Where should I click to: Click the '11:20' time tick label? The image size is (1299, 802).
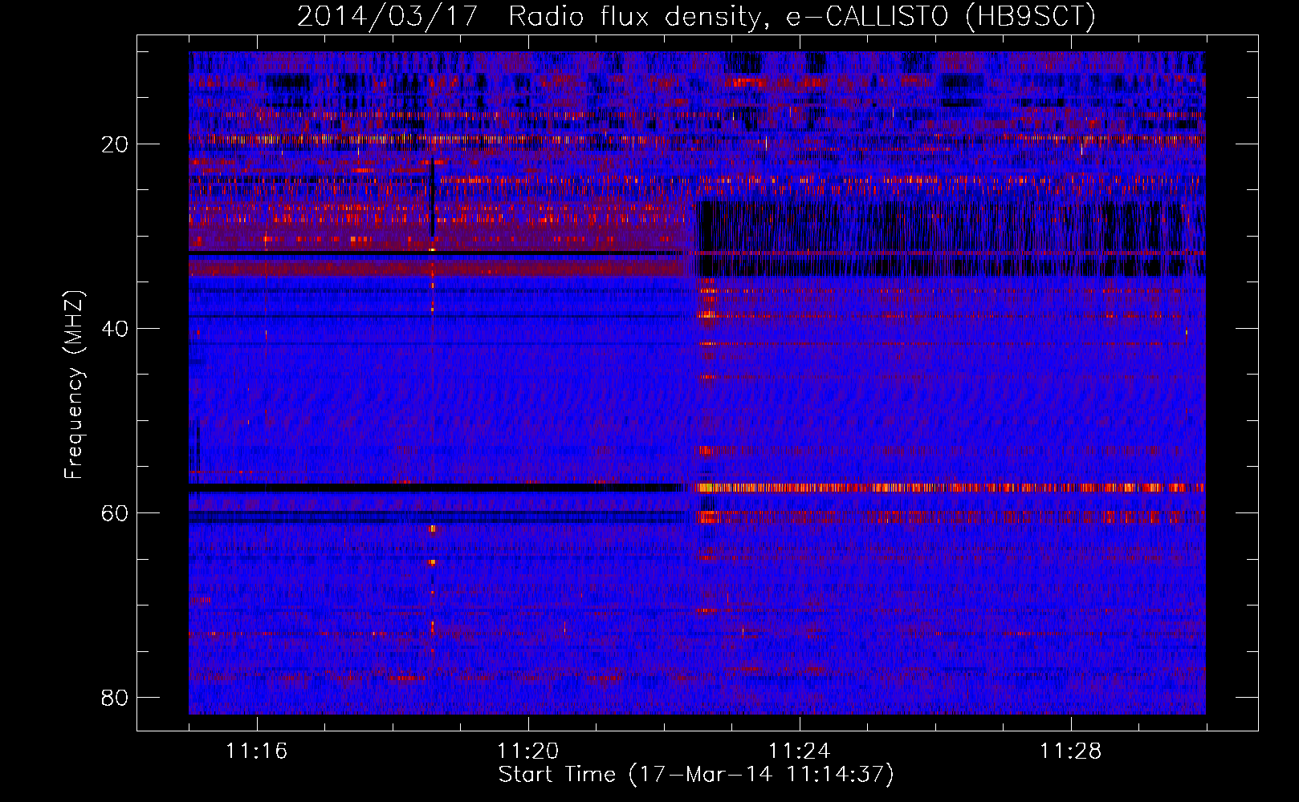(528, 751)
